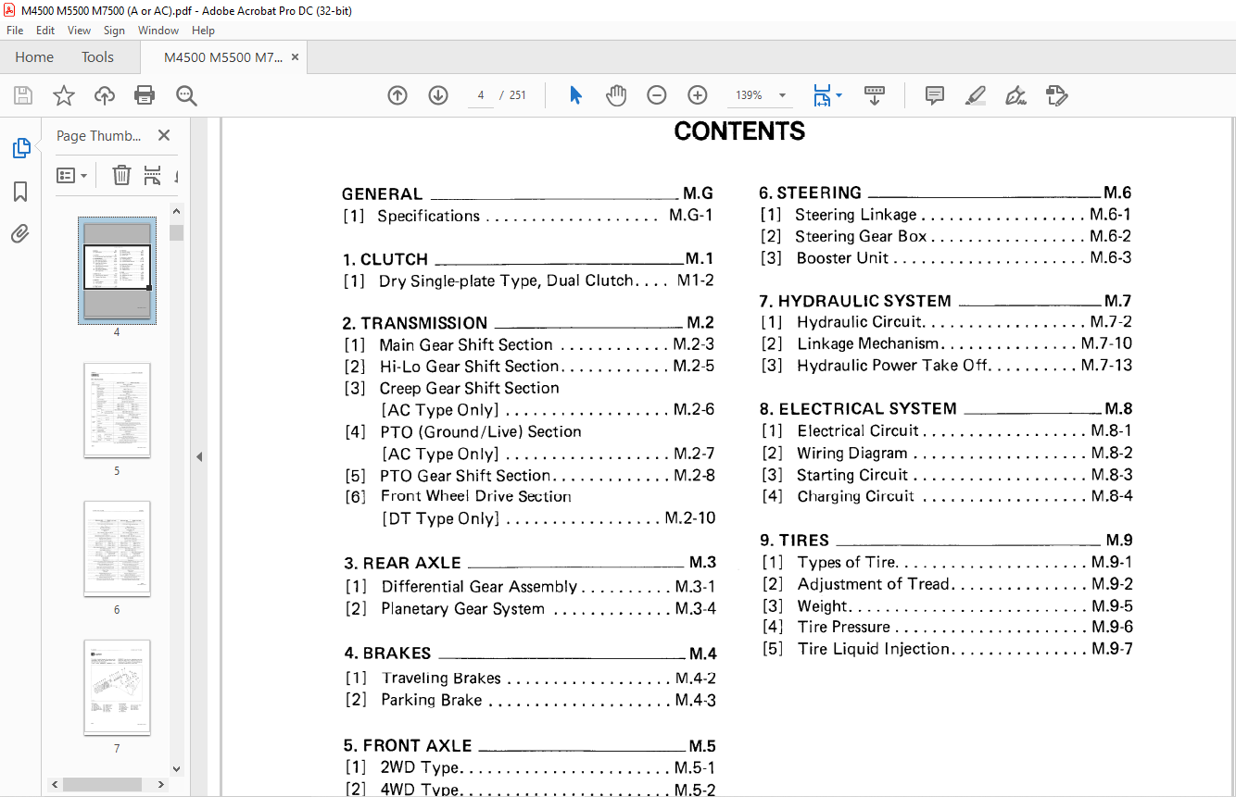The image size is (1236, 797).
Task: Bookmark file with the star icon
Action: 63,95
